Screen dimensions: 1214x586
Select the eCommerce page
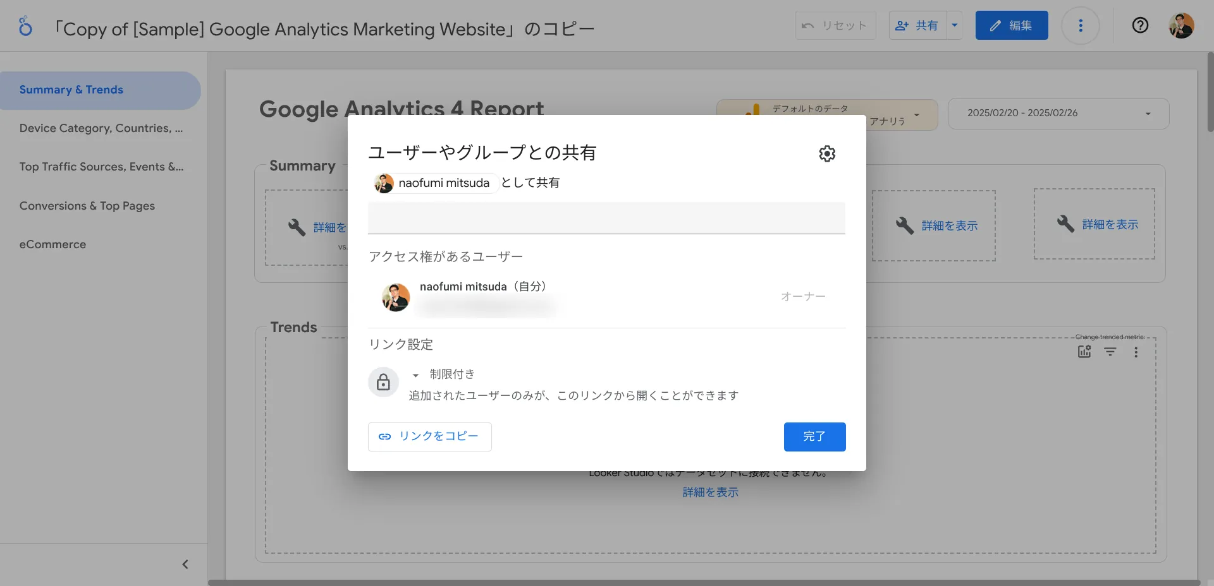52,244
